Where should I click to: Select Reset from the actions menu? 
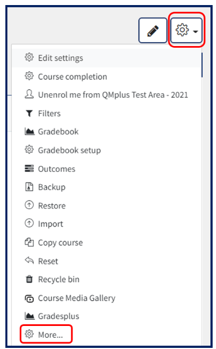pos(48,261)
